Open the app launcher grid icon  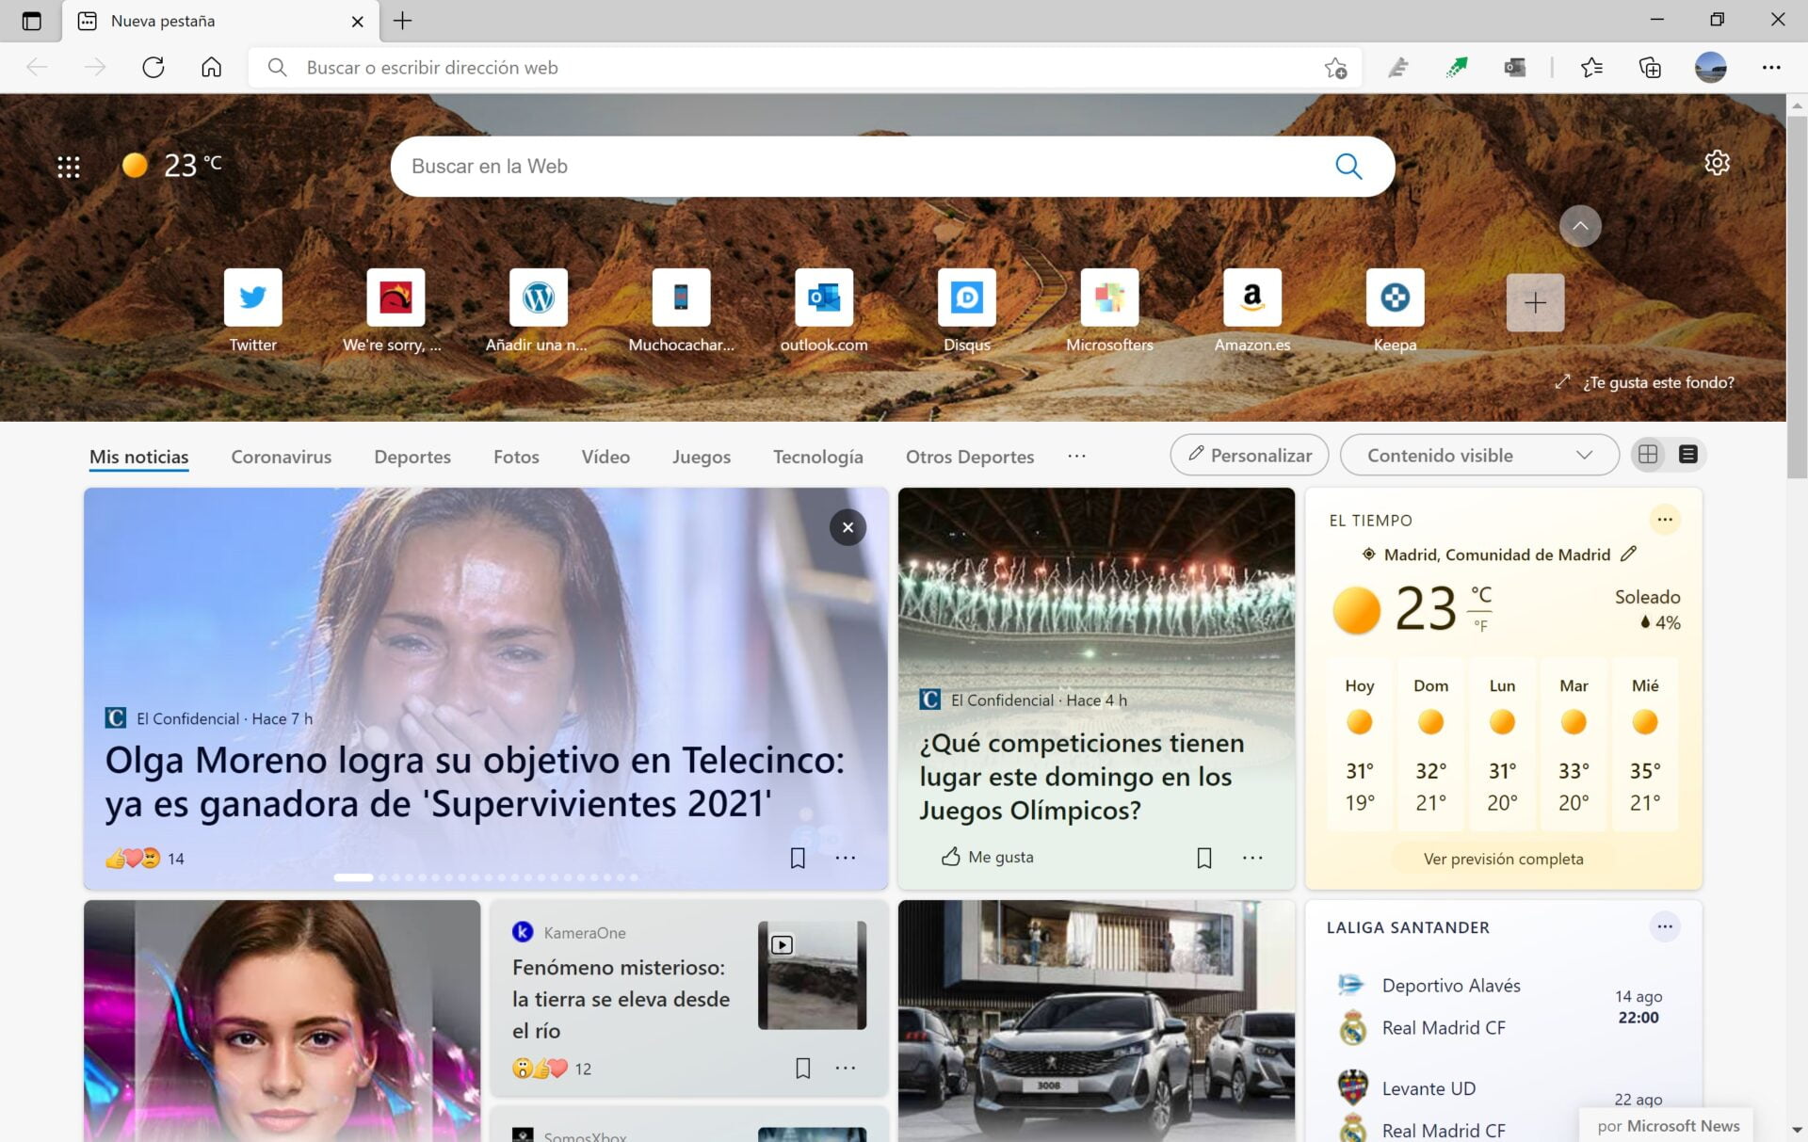pos(68,166)
